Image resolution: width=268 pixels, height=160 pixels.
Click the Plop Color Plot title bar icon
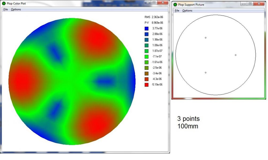pyautogui.click(x=4, y=3)
